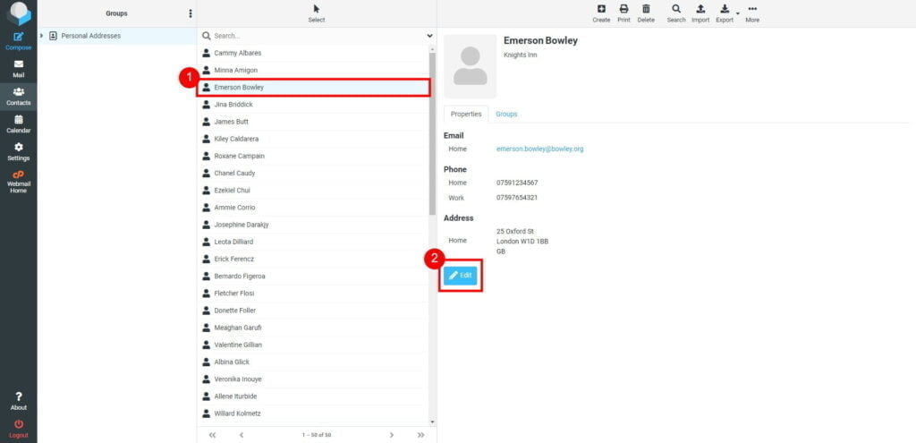The height and width of the screenshot is (443, 916).
Task: Select contact Kiley Caldarera
Action: coord(312,139)
